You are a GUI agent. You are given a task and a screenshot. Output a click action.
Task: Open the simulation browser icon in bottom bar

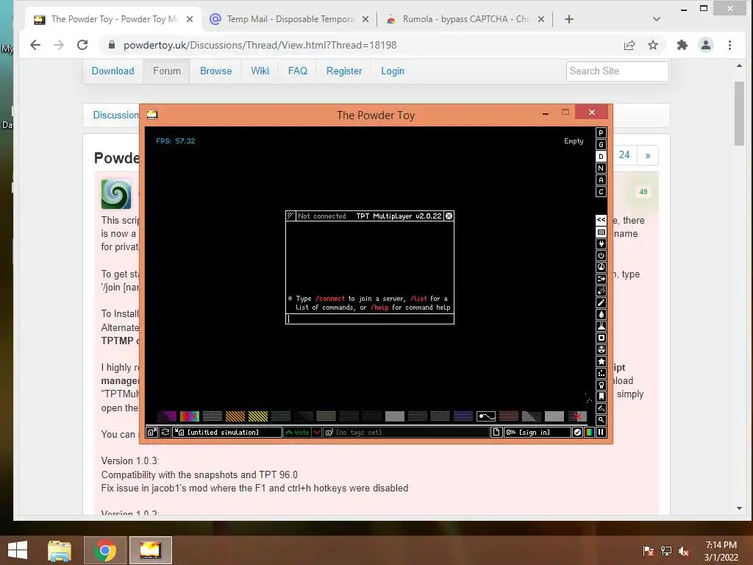point(151,433)
